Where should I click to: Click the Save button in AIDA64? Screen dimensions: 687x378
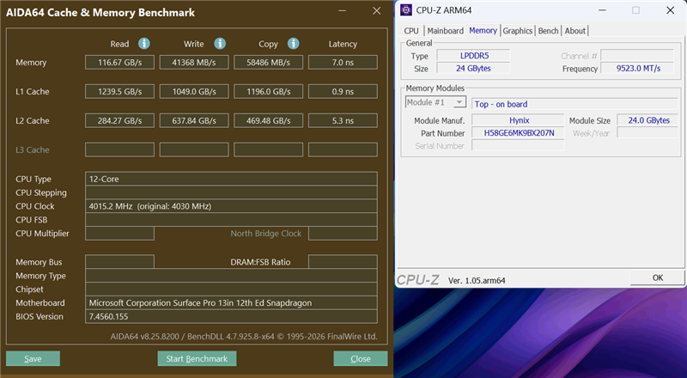(33, 359)
